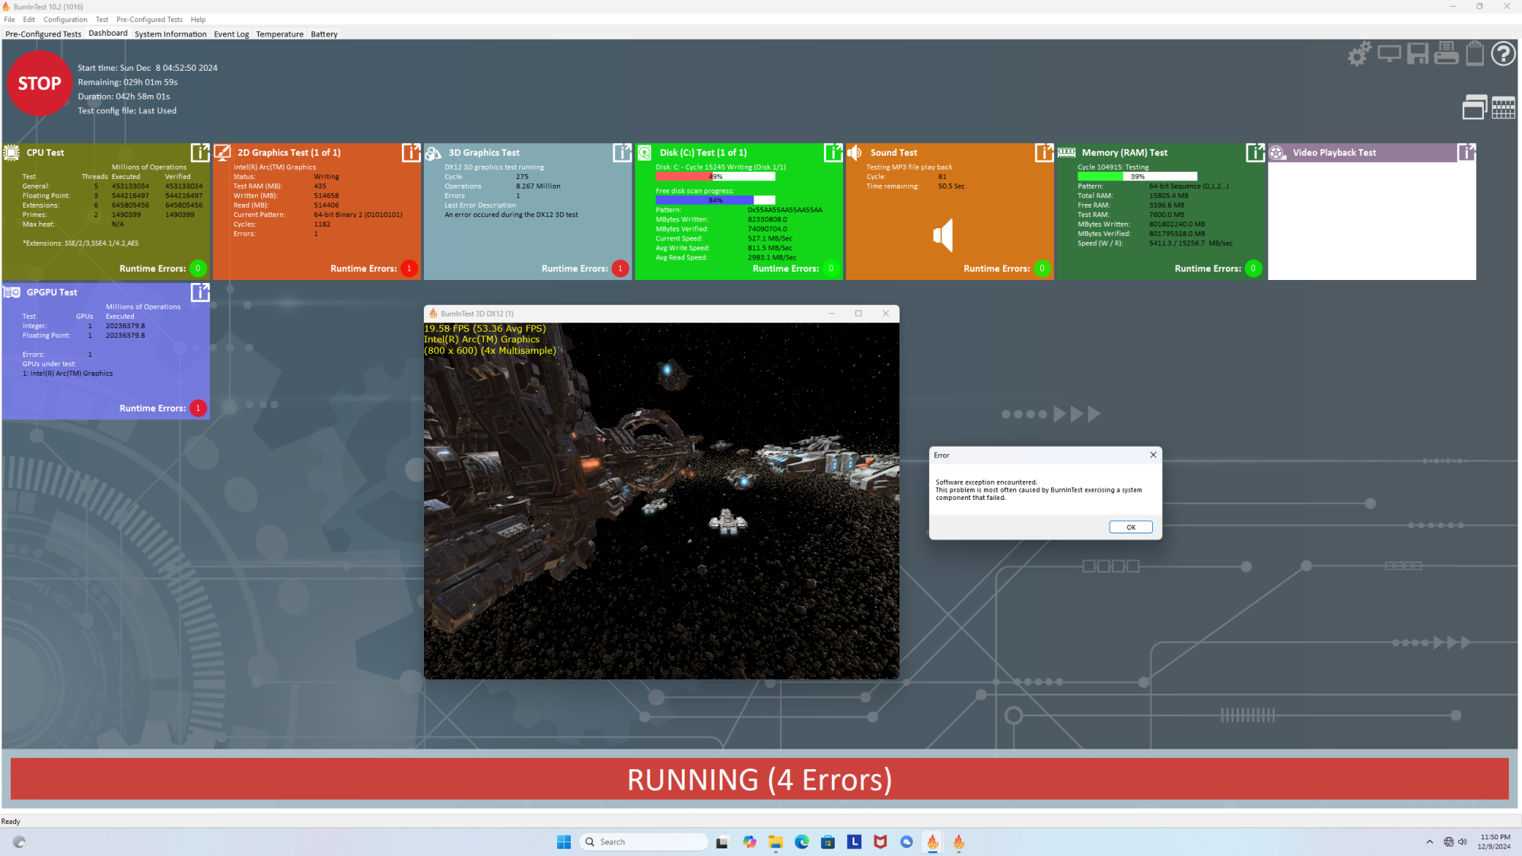The width and height of the screenshot is (1522, 856).
Task: Click the Runtime Errors badge on Memory Test
Action: [x=1253, y=269]
